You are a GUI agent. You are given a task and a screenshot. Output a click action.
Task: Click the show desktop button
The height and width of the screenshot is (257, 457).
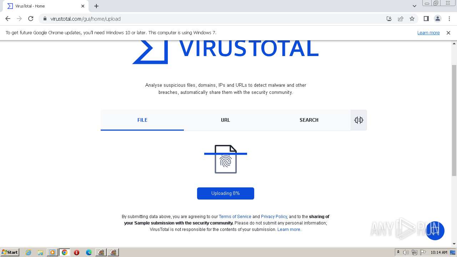[453, 252]
